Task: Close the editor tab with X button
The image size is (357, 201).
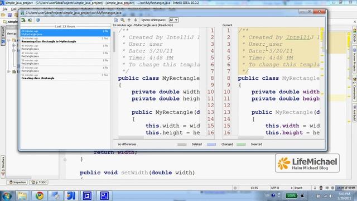Action: point(355,22)
